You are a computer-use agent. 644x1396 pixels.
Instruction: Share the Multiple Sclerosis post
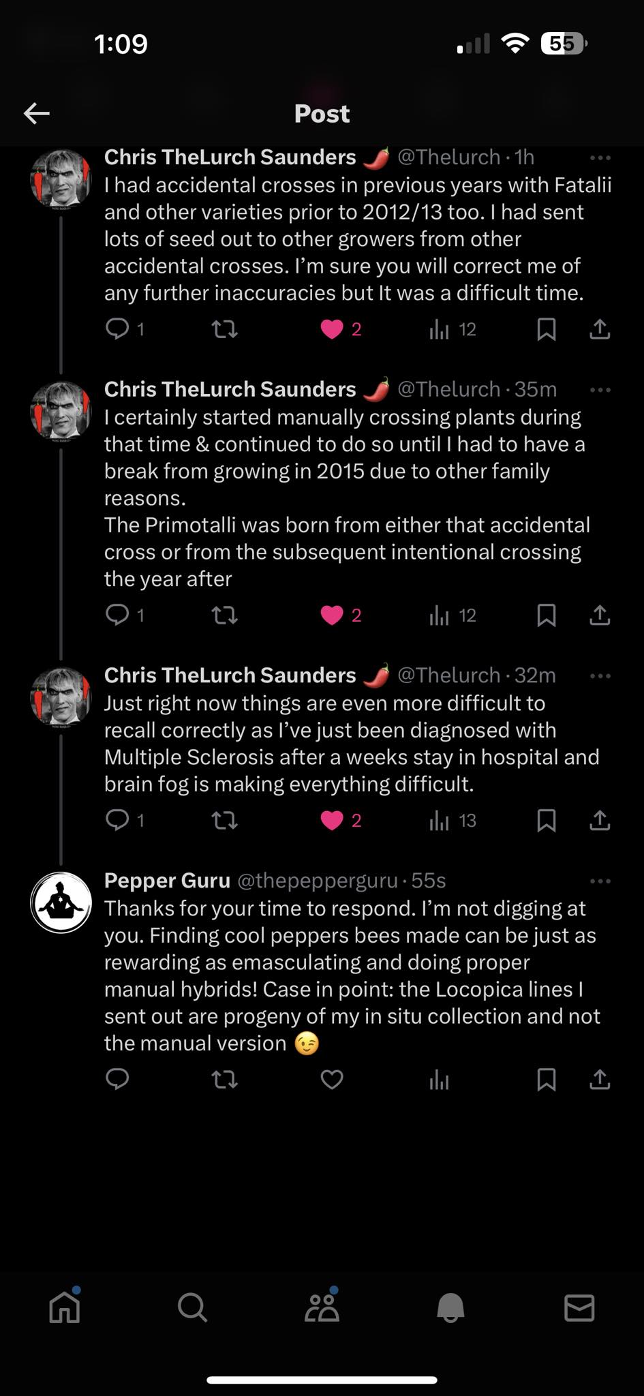(599, 821)
